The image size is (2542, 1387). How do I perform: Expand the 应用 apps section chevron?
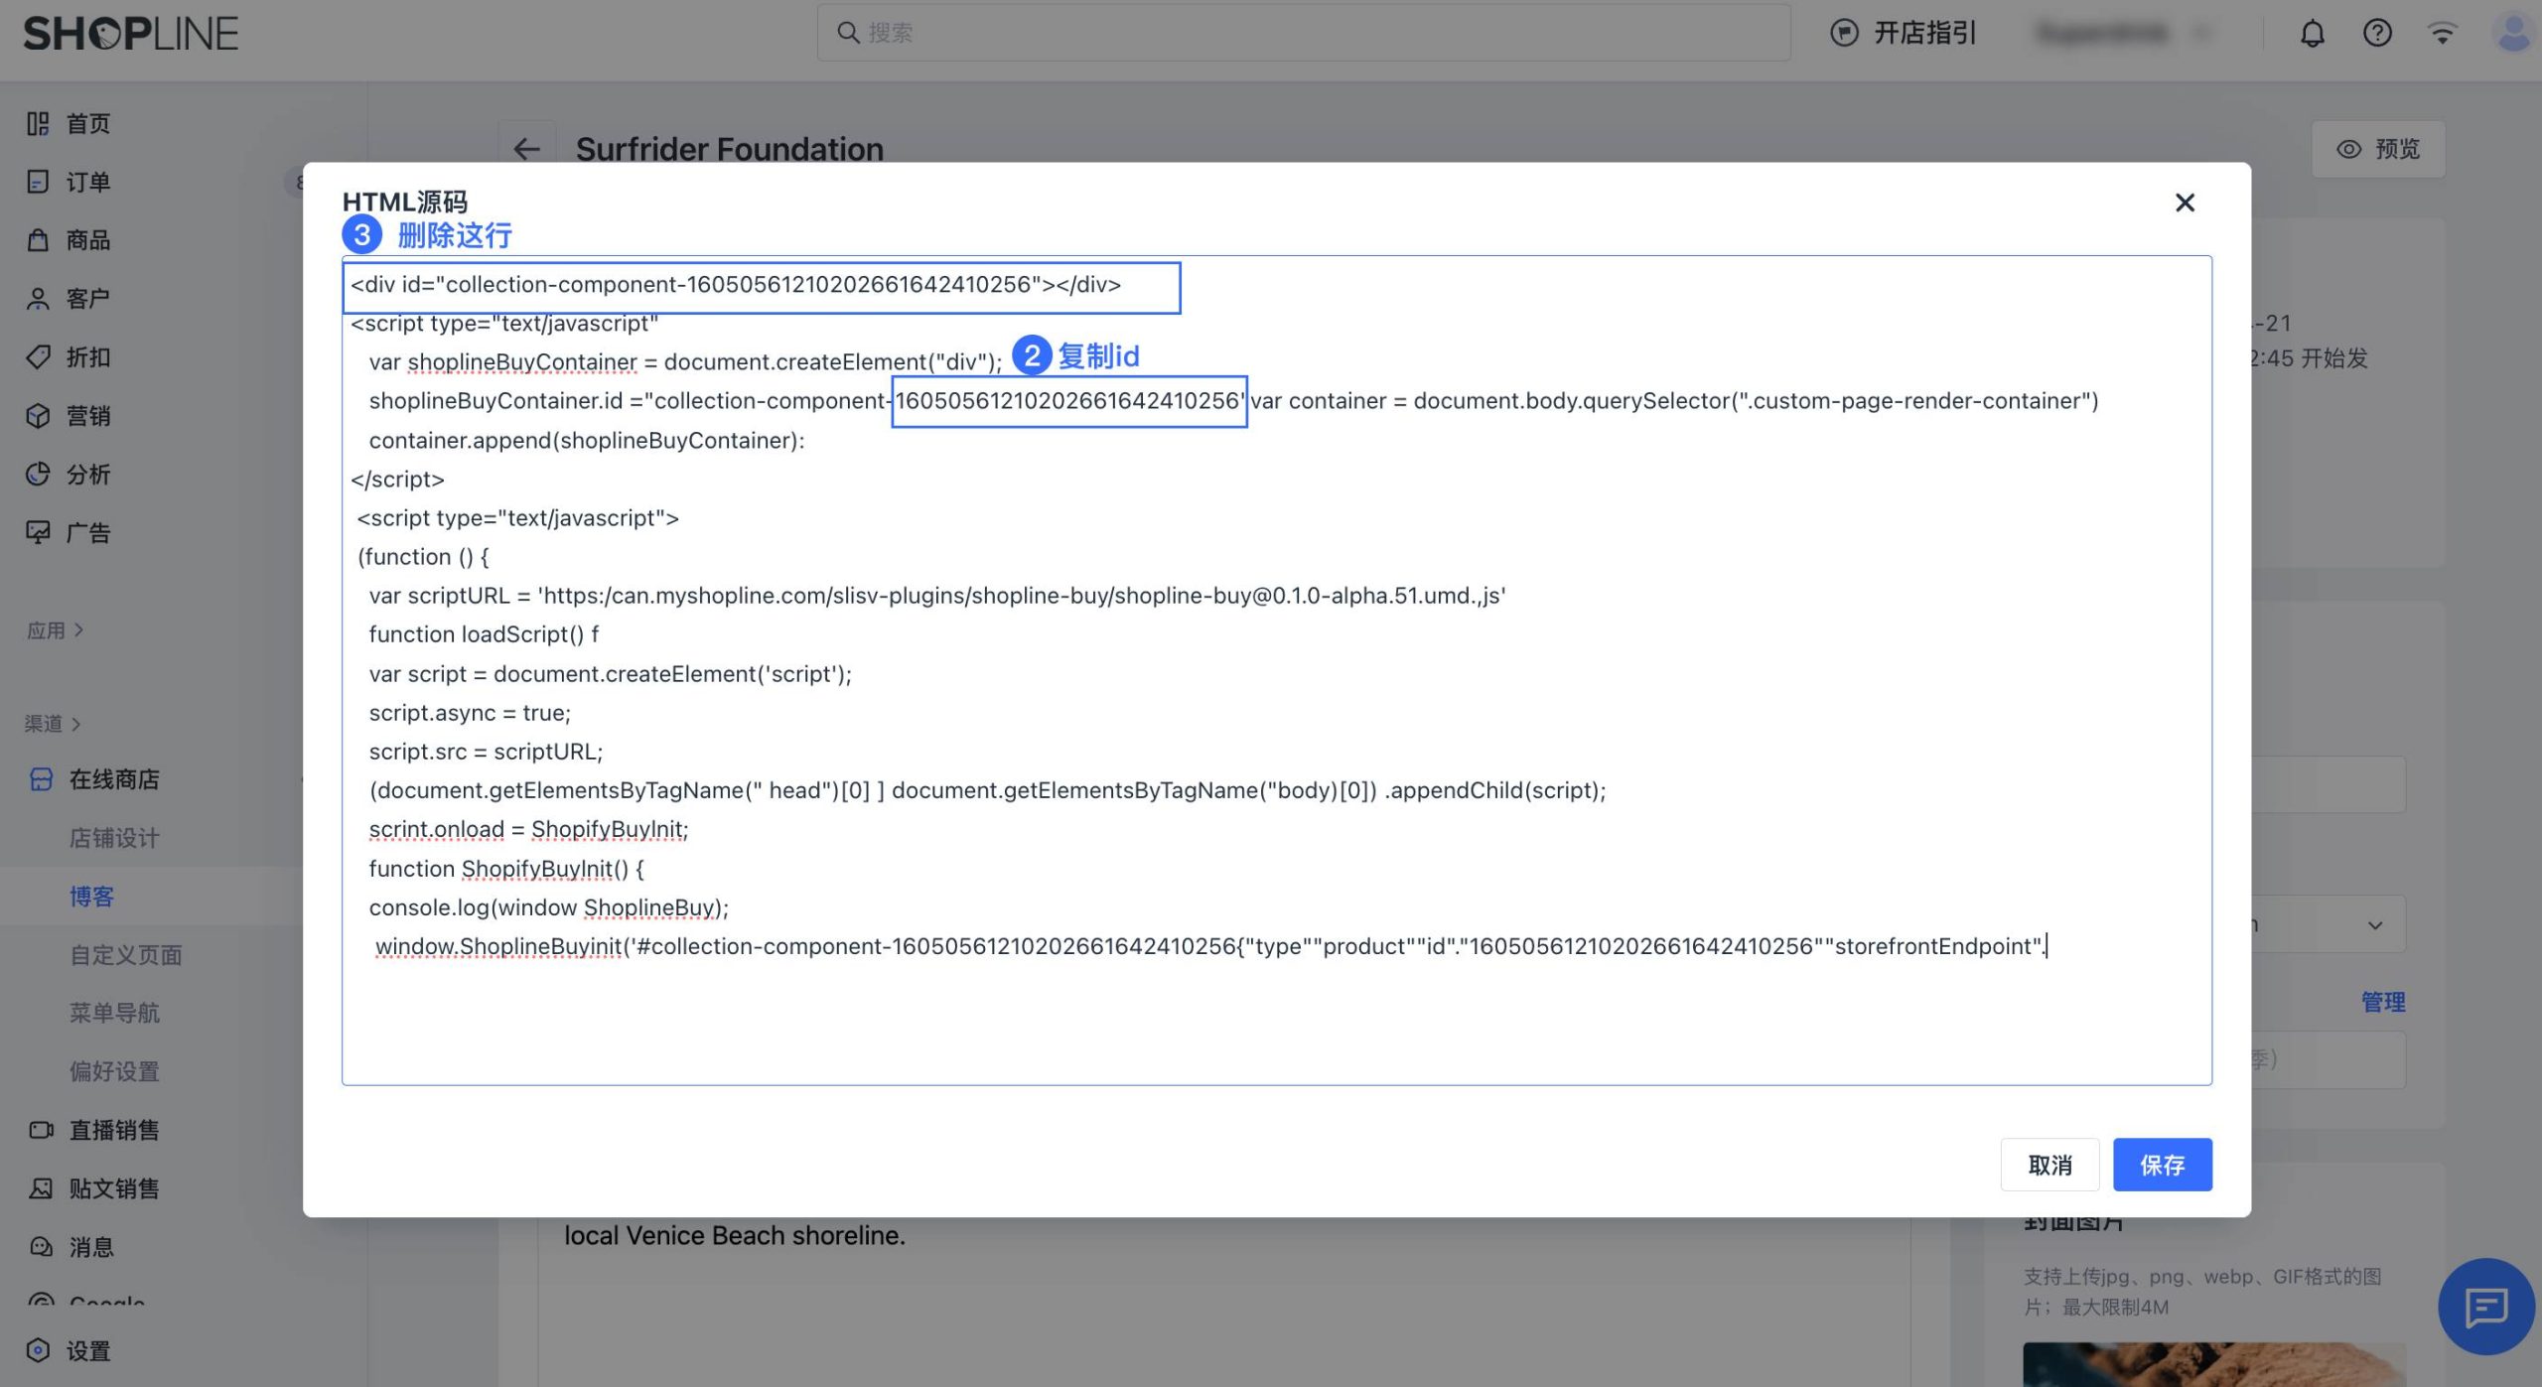coord(78,630)
